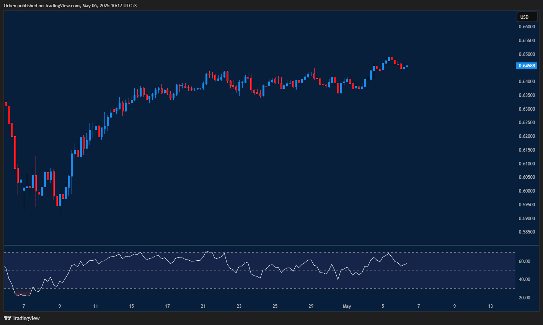Click the RSI 40.00 scale label
543x325 pixels.
524,279
